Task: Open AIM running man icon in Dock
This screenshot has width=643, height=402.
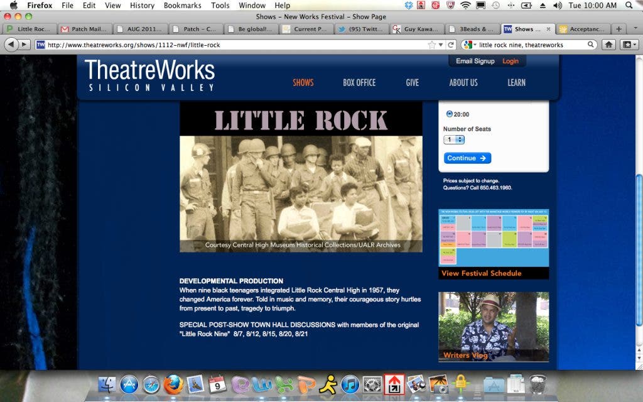Action: pos(328,385)
